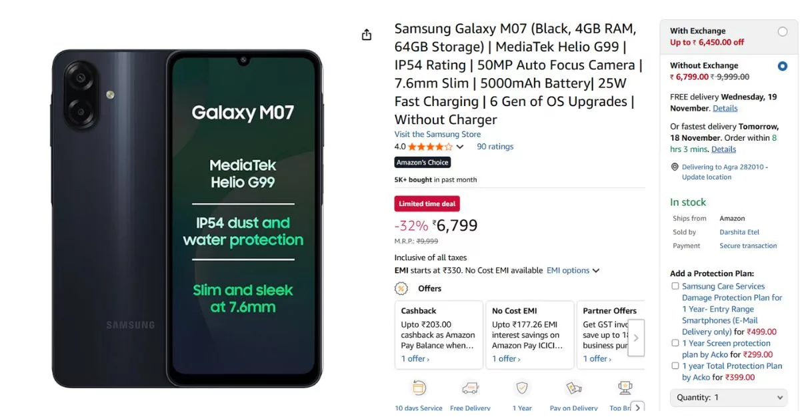Check the 1 Year Screen protection plan by Acko
The height and width of the screenshot is (419, 800).
pyautogui.click(x=675, y=343)
